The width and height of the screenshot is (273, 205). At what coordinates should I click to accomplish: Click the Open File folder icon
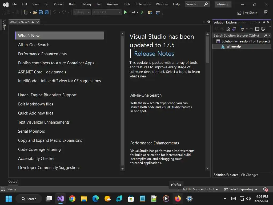(35, 12)
